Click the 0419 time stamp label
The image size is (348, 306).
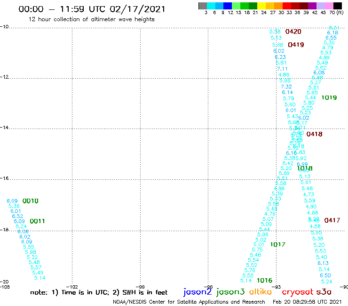point(296,45)
